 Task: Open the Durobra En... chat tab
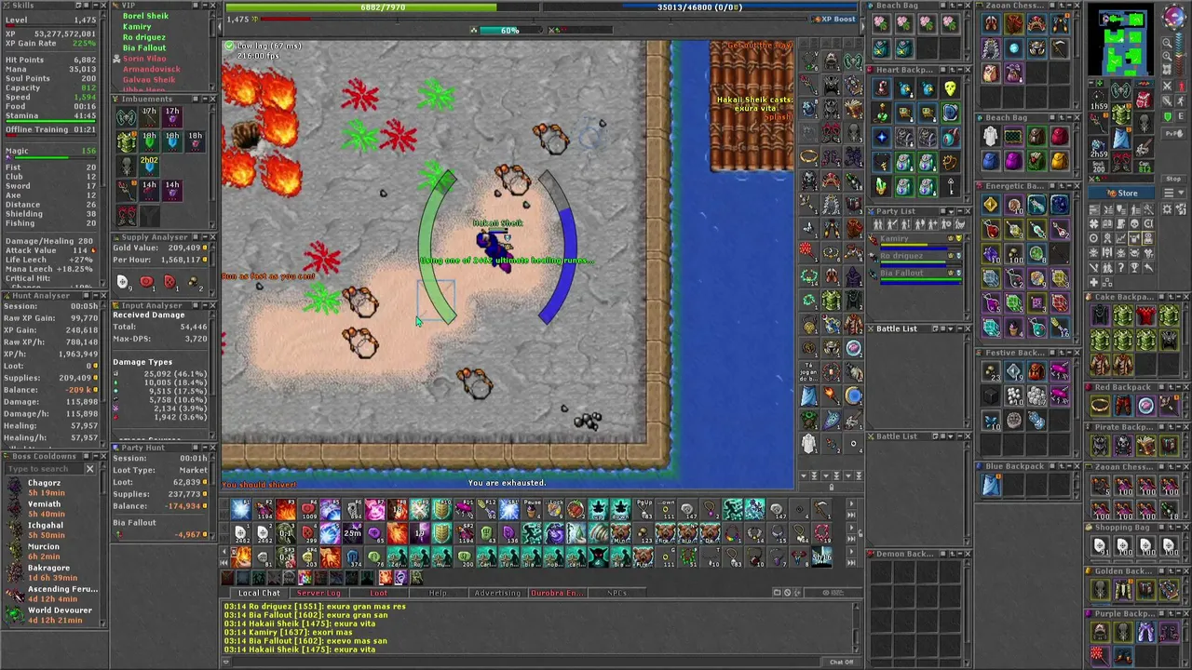tap(557, 593)
